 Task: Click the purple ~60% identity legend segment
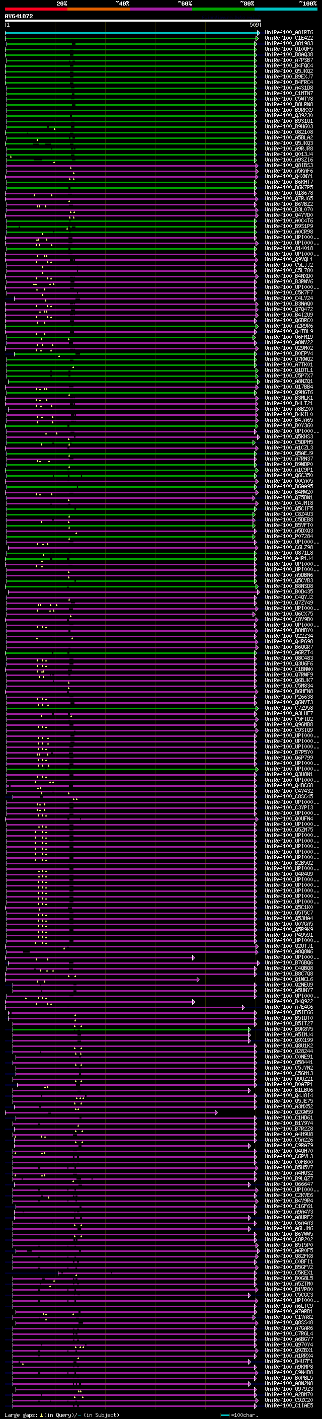[160, 9]
